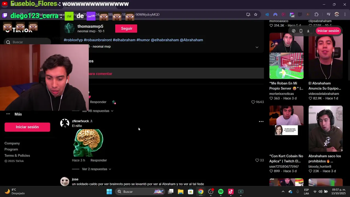Open the thomasmvp5 profile avatar

[x=69, y=28]
